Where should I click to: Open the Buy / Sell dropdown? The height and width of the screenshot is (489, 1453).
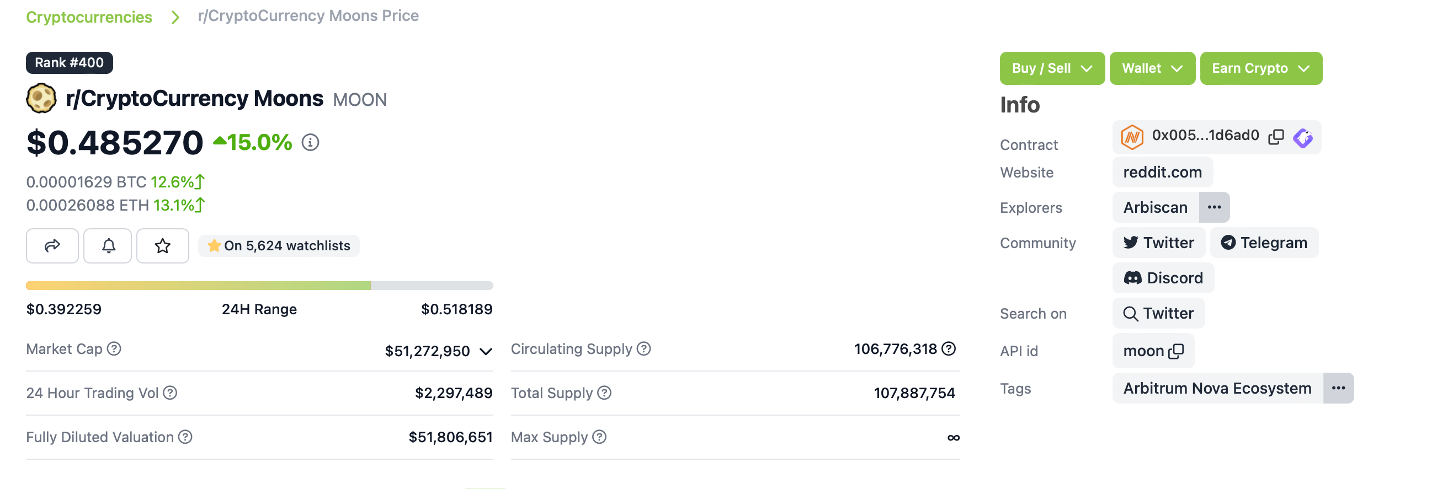pyautogui.click(x=1051, y=68)
